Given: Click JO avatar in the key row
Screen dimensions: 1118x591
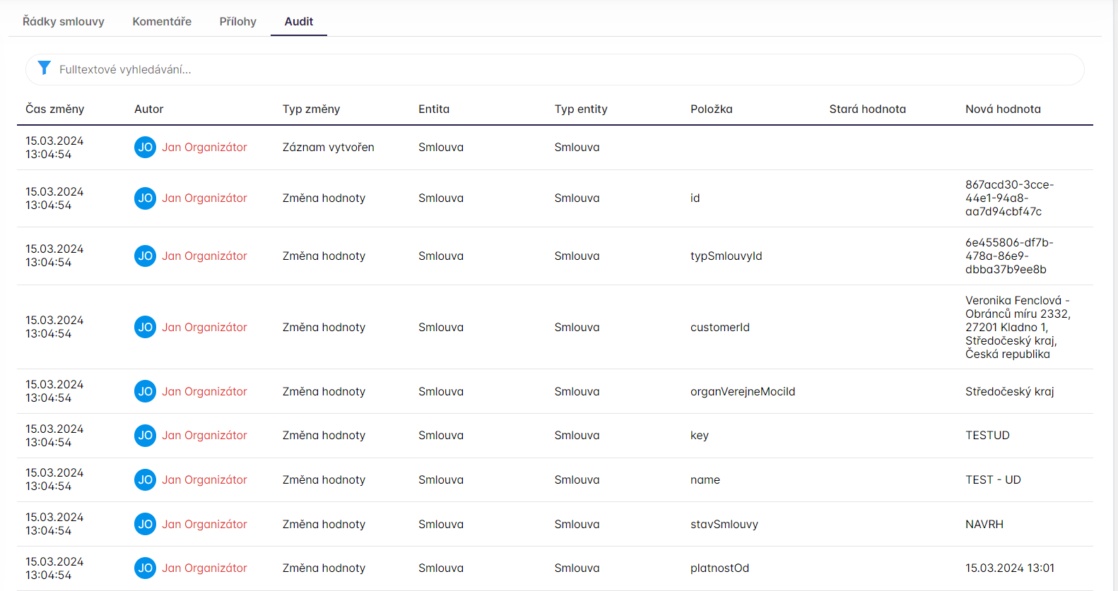Looking at the screenshot, I should [x=145, y=436].
